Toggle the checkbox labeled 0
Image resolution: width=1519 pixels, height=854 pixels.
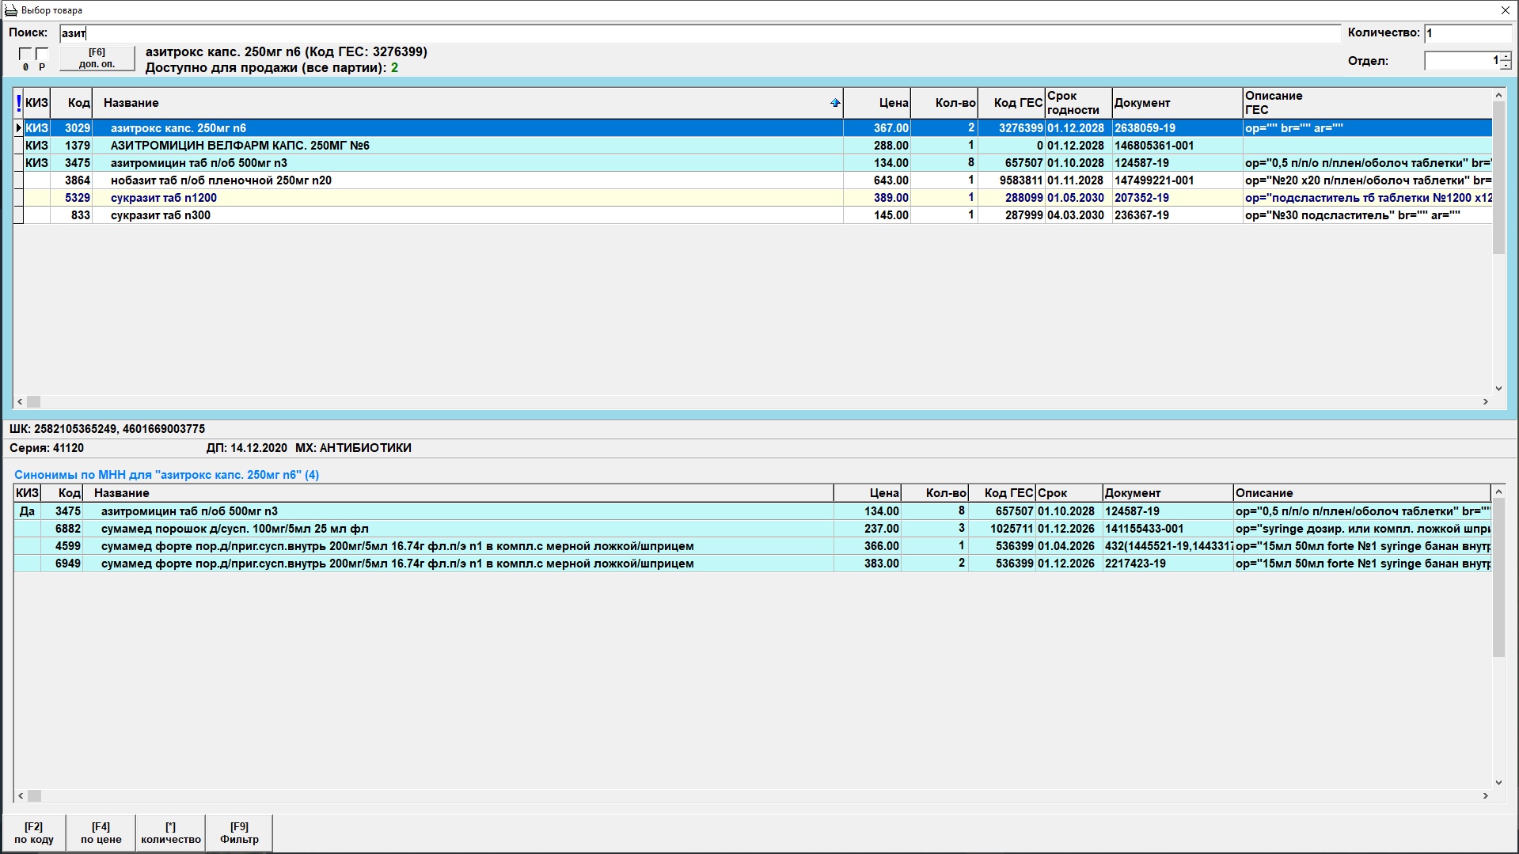pos(25,54)
